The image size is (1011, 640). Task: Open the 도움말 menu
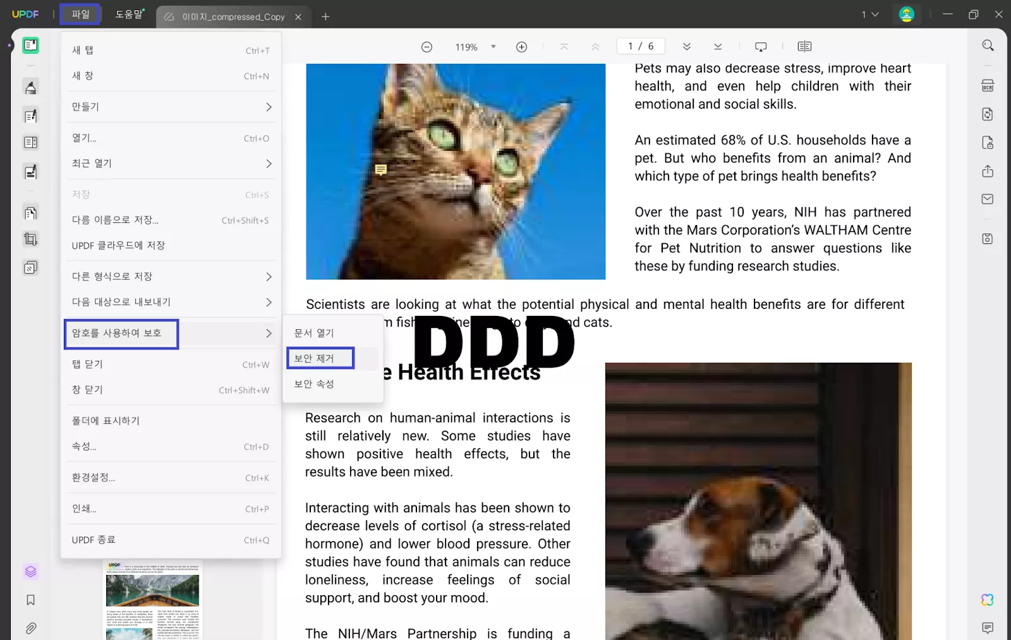tap(130, 14)
